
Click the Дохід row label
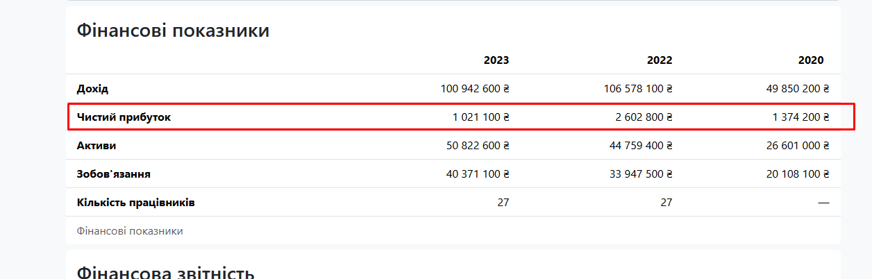tap(92, 89)
